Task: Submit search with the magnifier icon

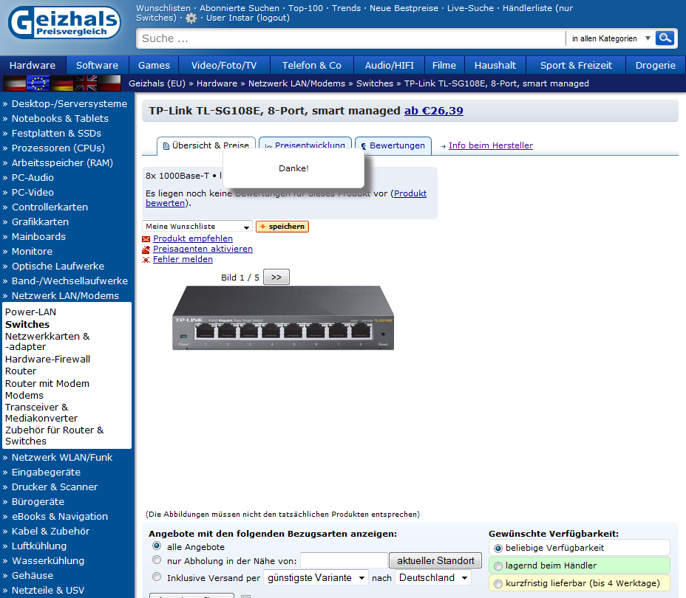Action: pos(665,38)
